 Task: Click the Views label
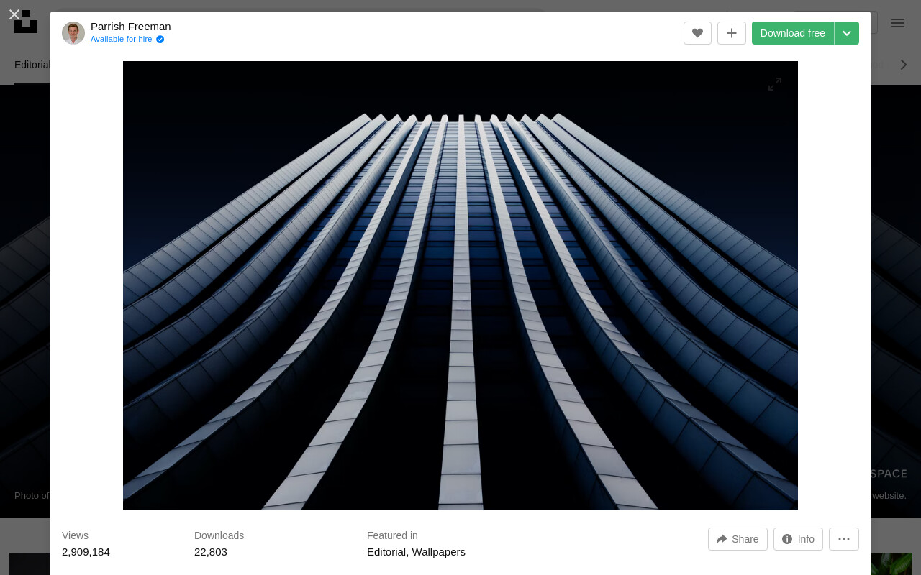(x=75, y=535)
